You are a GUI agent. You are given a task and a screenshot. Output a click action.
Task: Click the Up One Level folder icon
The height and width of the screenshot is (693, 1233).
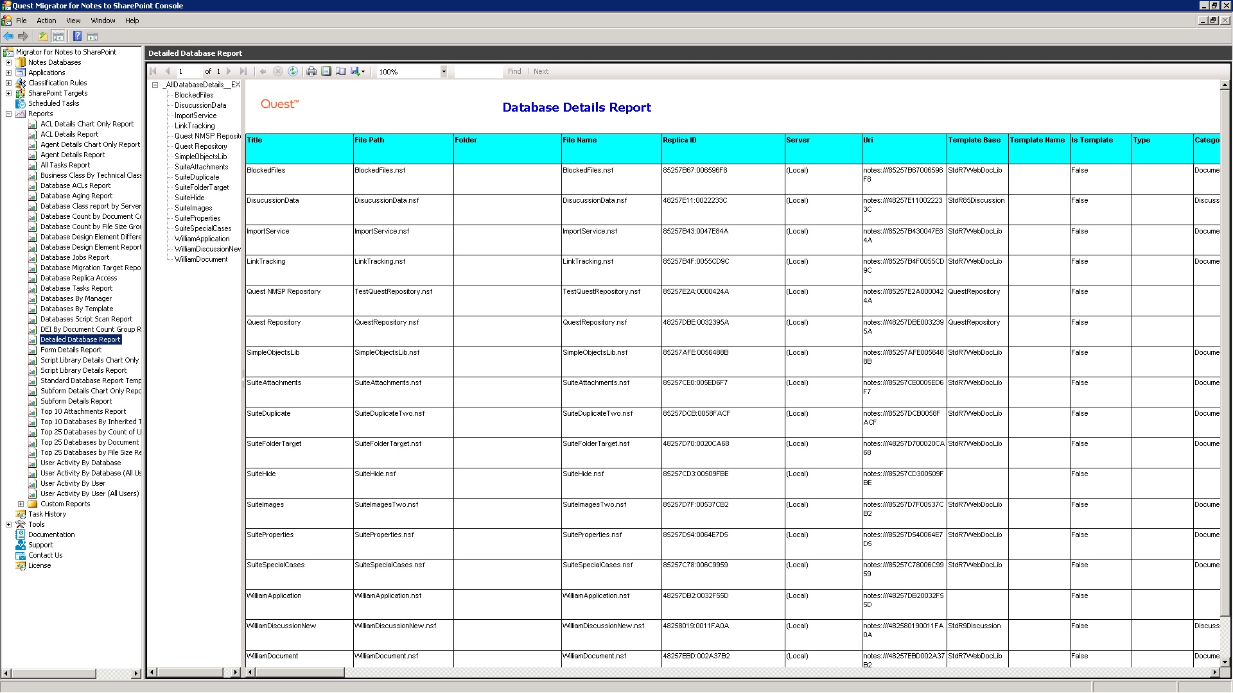(x=42, y=37)
